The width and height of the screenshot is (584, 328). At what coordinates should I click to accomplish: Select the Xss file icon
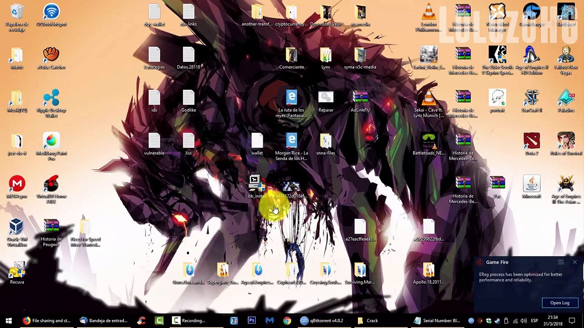pos(188,144)
